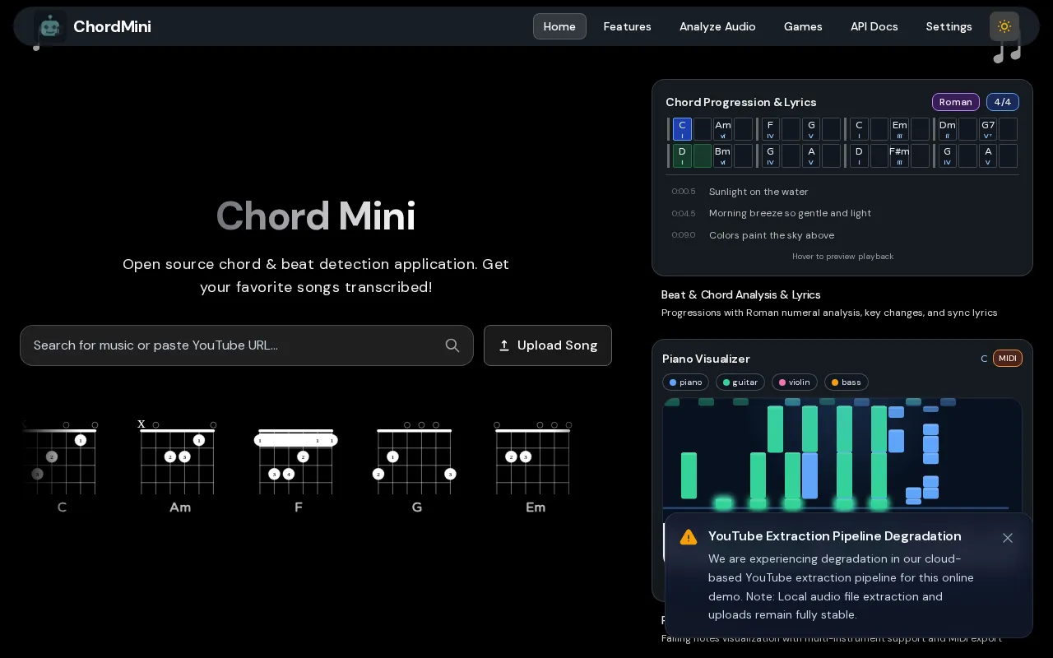Click the ChordMini brand title
This screenshot has width=1053, height=658.
112,26
